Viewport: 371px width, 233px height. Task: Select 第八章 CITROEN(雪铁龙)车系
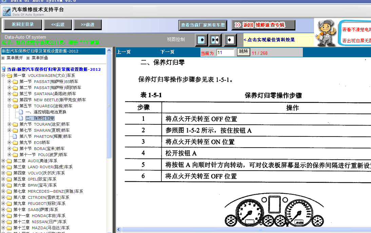pyautogui.click(x=41, y=197)
